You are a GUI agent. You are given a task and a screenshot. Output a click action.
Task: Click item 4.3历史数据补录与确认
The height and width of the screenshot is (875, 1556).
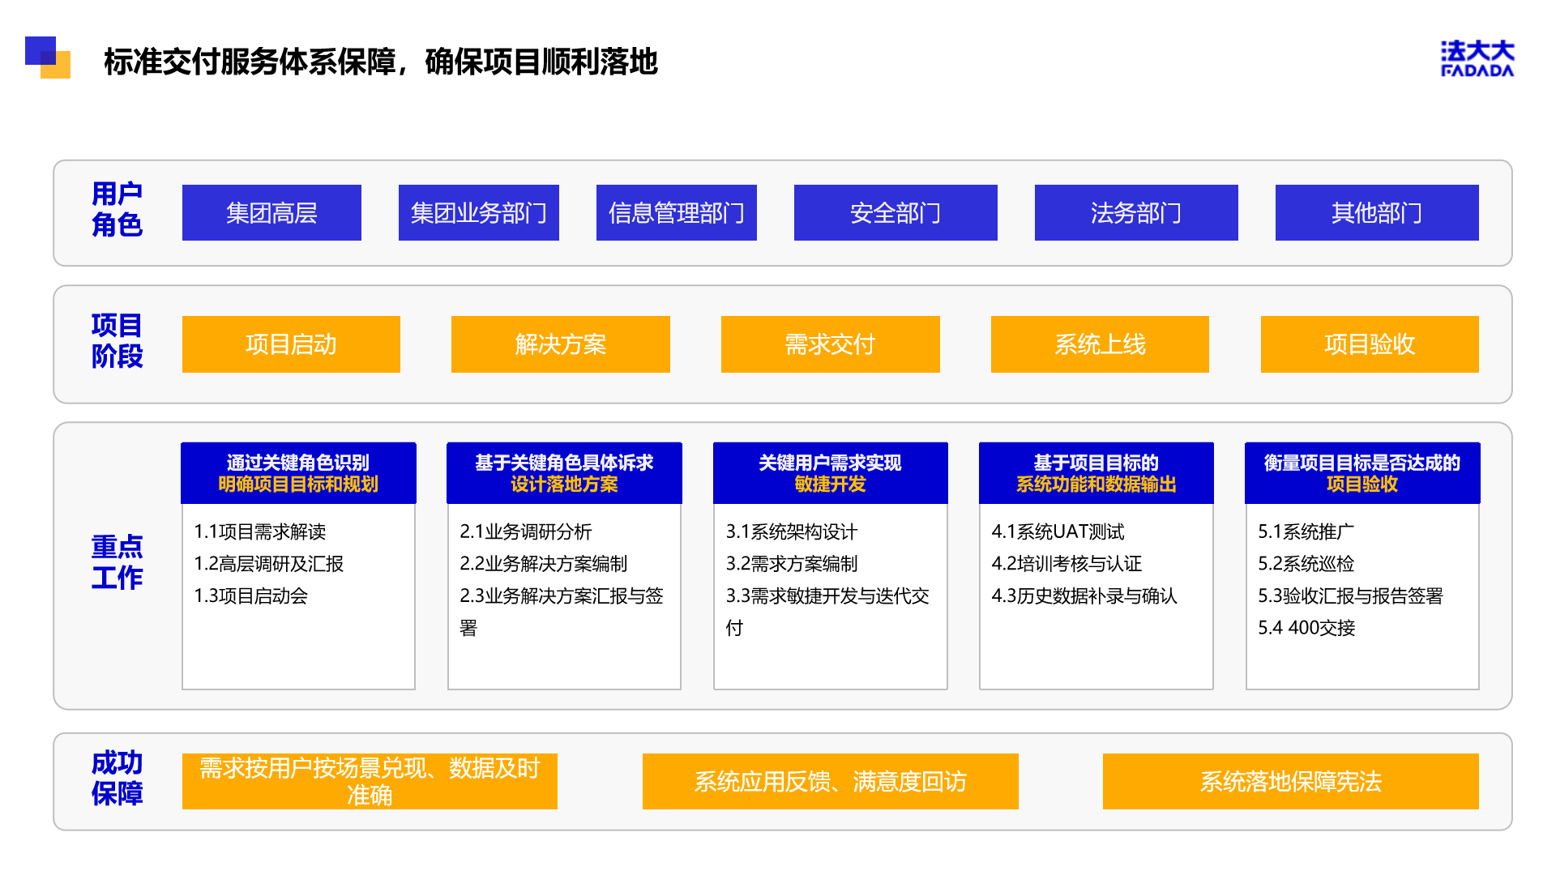coord(1084,595)
